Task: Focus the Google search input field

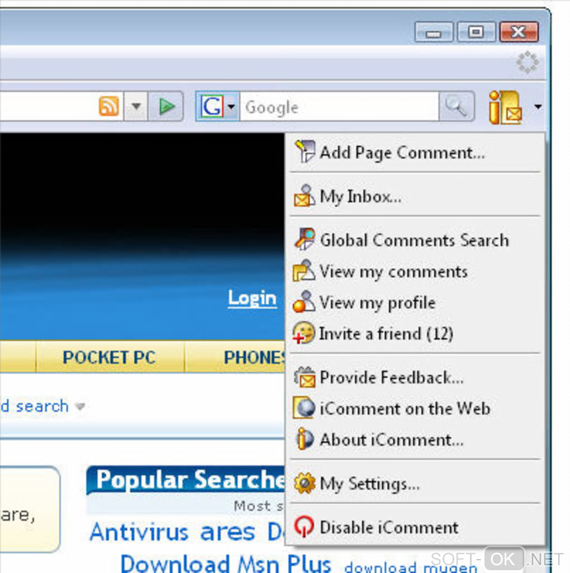Action: pyautogui.click(x=339, y=106)
